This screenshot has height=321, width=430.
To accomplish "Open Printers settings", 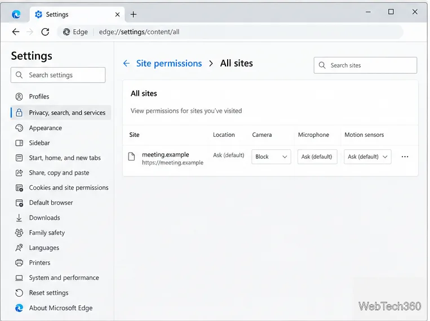I will (x=61, y=262).
